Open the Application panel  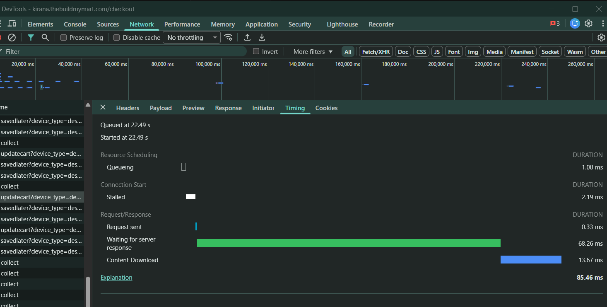[262, 24]
